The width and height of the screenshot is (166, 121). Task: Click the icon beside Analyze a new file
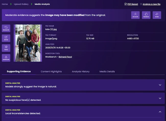(x=141, y=4)
